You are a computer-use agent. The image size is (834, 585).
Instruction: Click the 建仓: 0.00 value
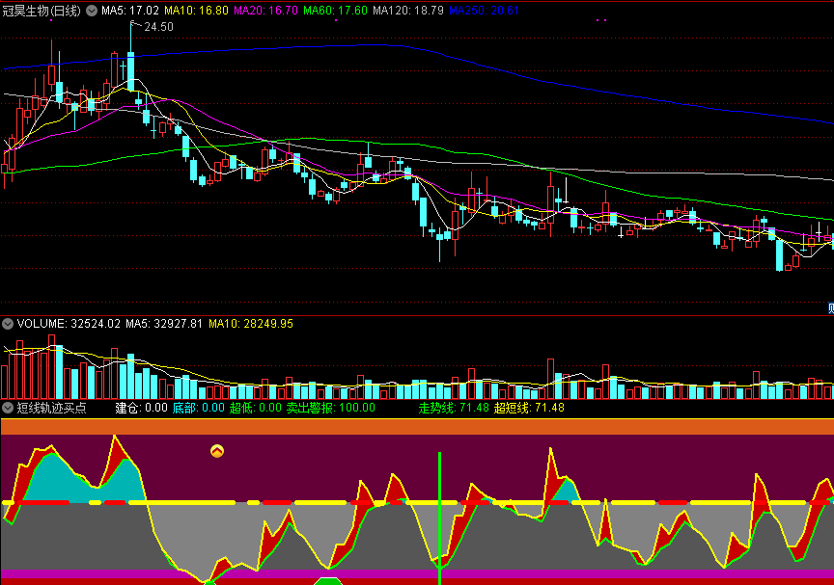coord(142,408)
